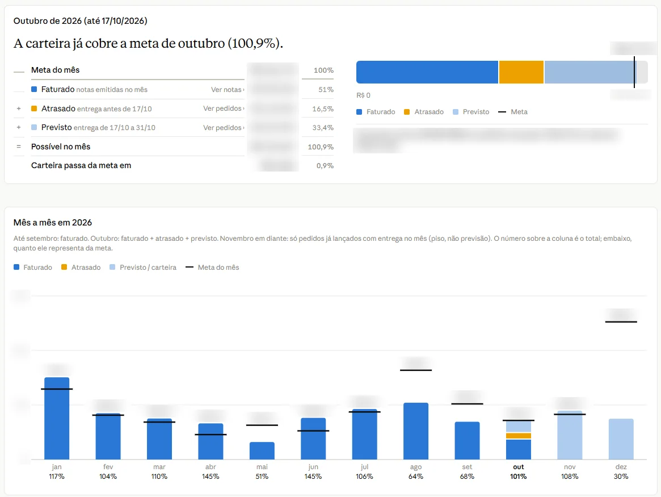
Task: Select the mai bar showing 51%
Action: point(262,450)
